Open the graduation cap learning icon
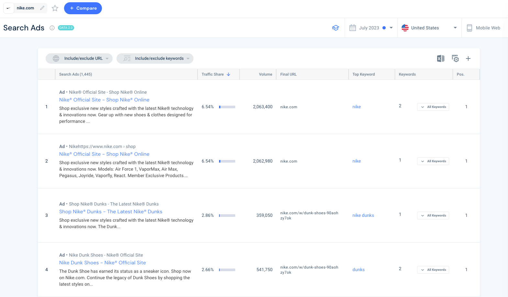Screen dimensions: 508x297 coord(336,28)
